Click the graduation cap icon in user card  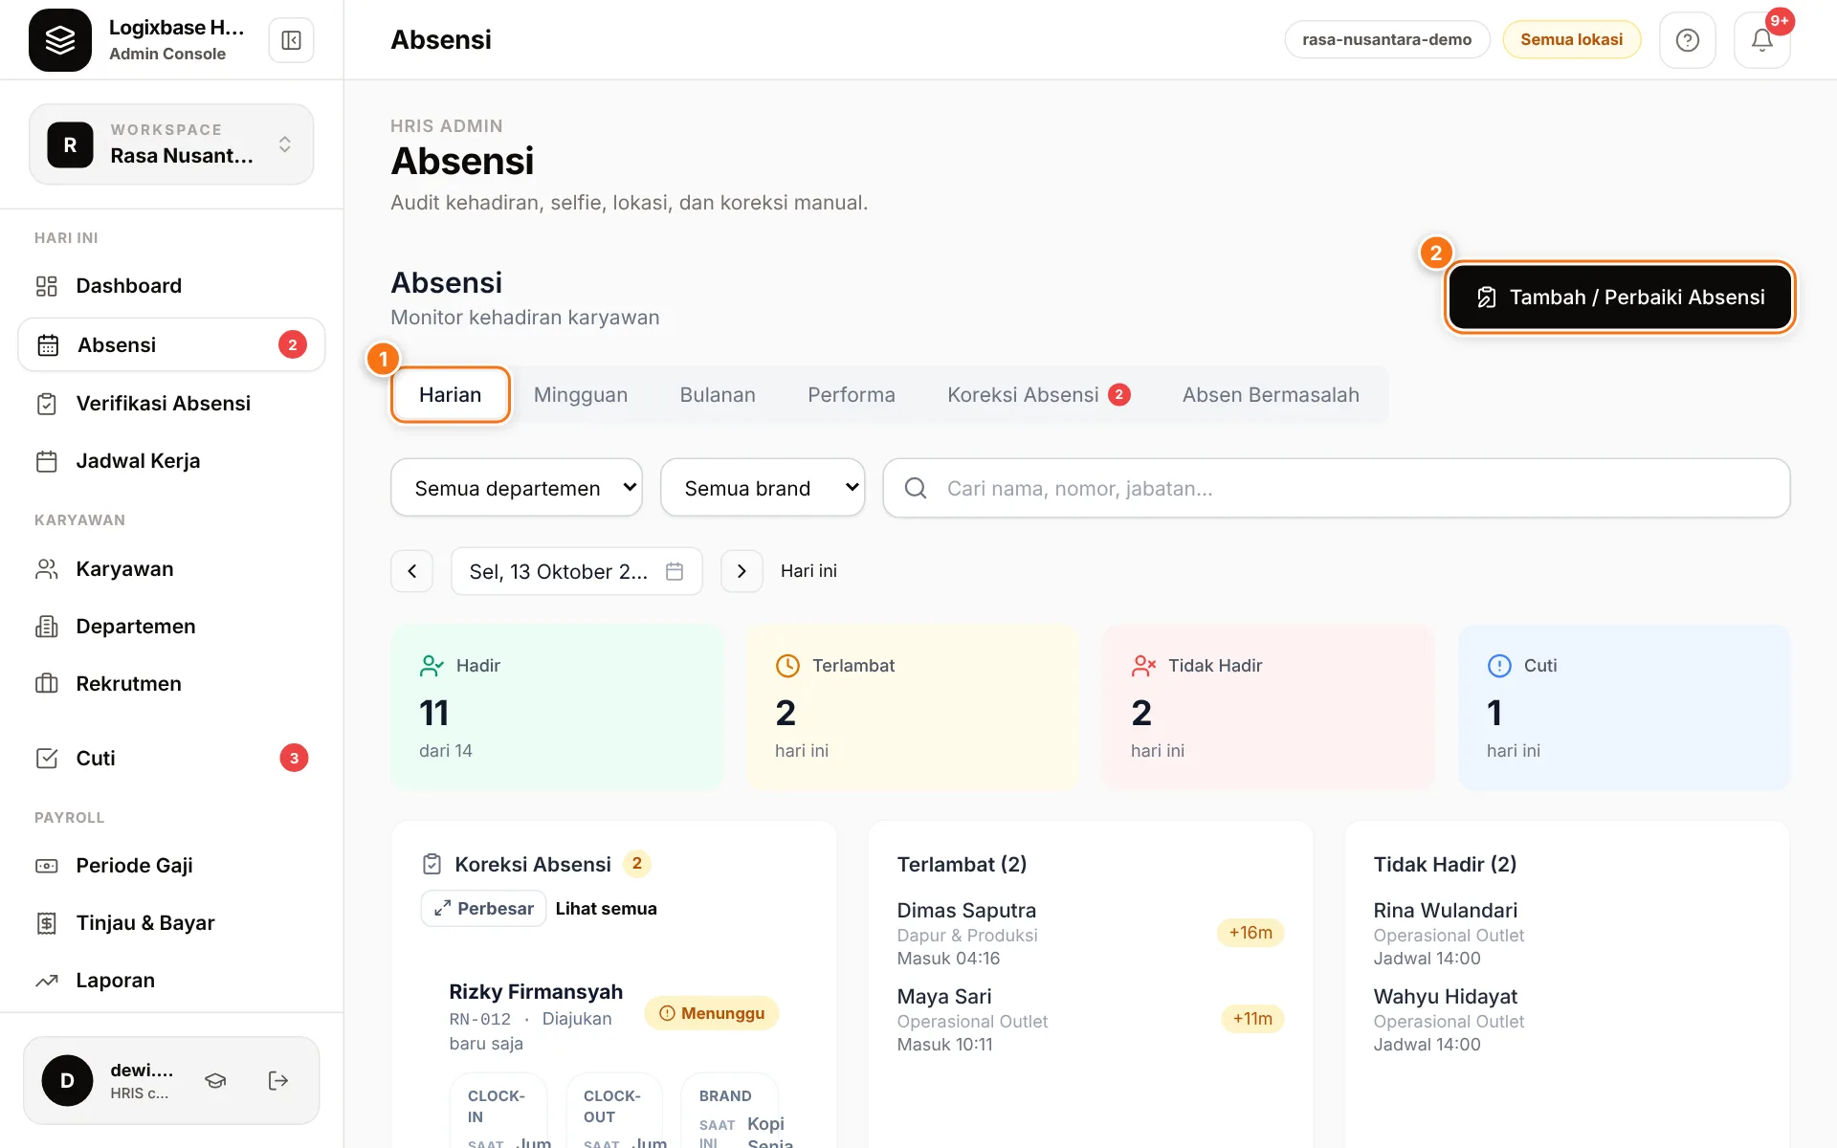pos(215,1081)
